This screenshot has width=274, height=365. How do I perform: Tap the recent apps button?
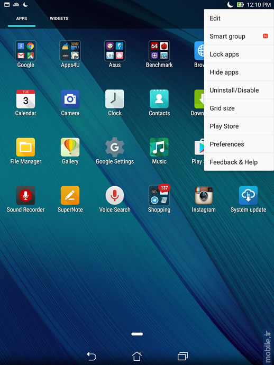[182, 356]
